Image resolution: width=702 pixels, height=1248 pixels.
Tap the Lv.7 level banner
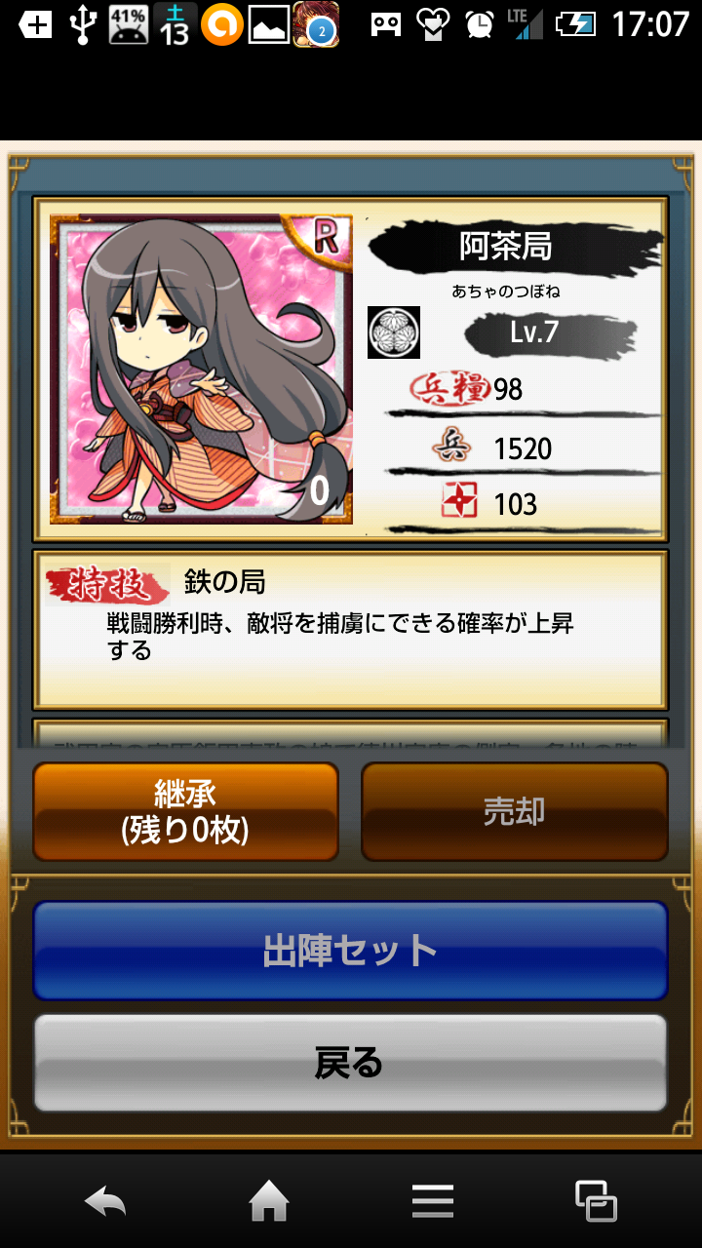point(534,332)
